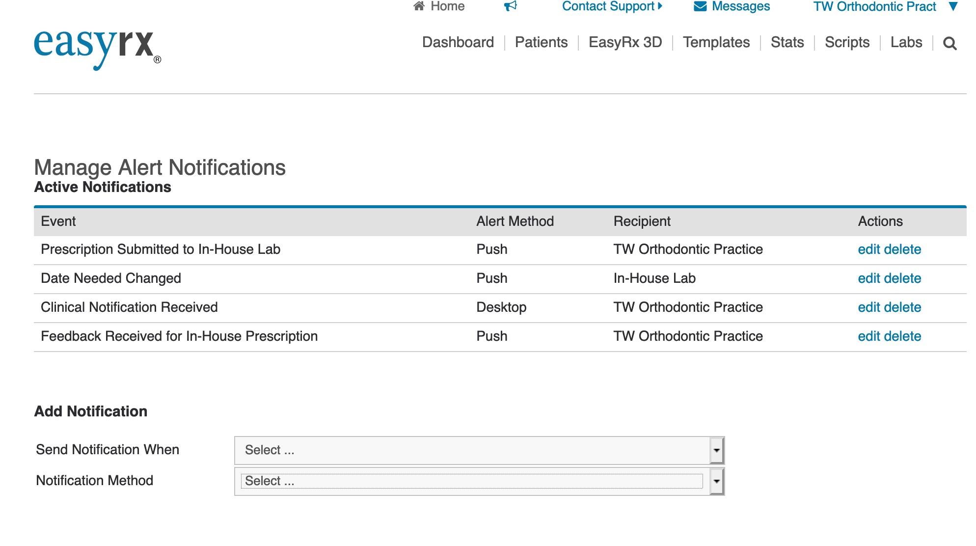Click the Messages envelope icon

pyautogui.click(x=700, y=6)
